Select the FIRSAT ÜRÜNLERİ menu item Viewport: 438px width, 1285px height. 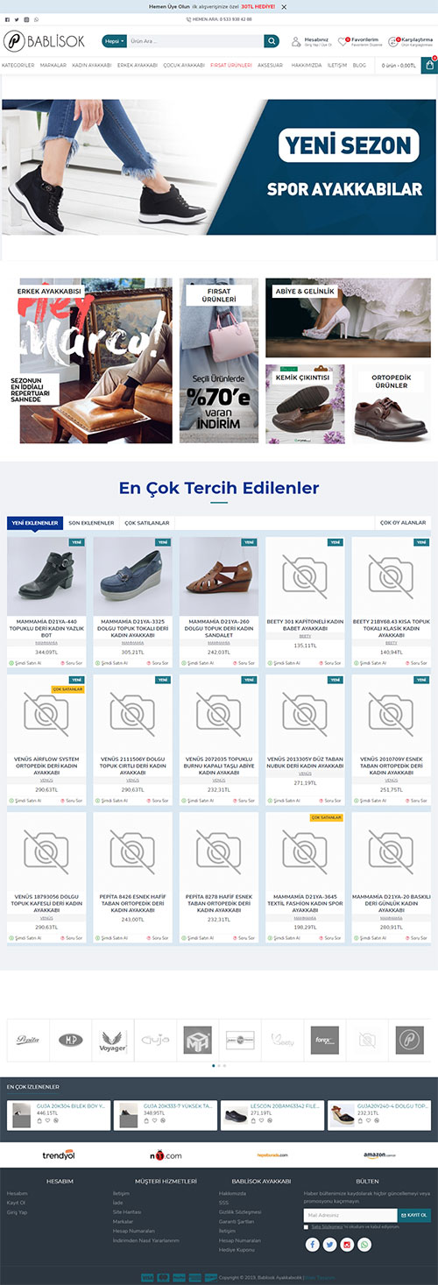[x=231, y=65]
